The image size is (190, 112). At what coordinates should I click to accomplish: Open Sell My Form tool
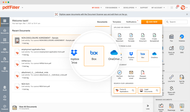182,79
